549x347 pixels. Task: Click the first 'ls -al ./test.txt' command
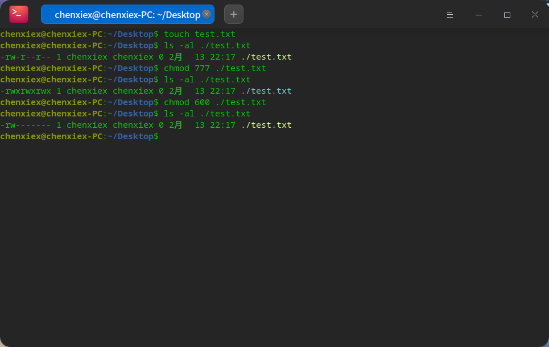click(x=207, y=45)
